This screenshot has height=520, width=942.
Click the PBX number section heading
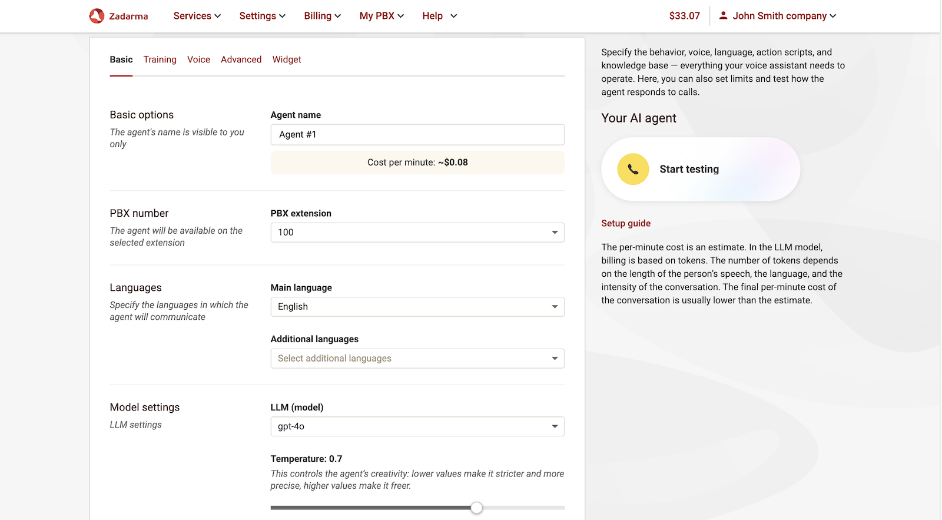pyautogui.click(x=139, y=213)
